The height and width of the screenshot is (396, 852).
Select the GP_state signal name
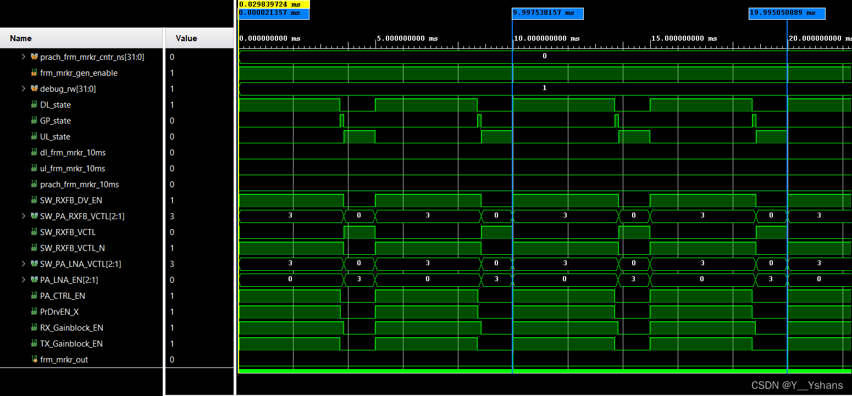56,121
